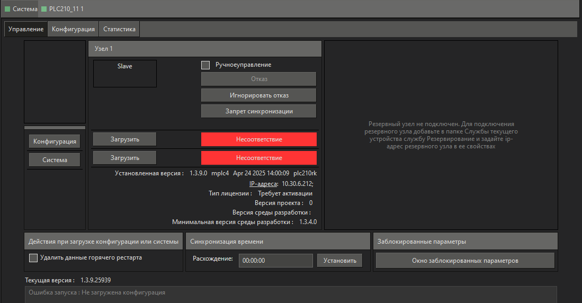
Task: Open Окно заблокированных параметров
Action: tap(465, 261)
